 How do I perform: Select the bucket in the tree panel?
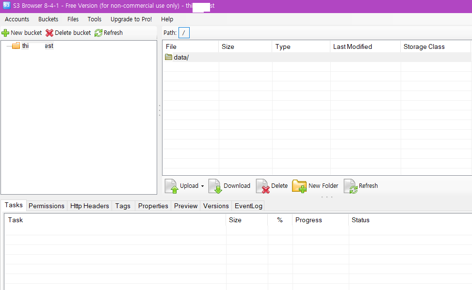[x=37, y=46]
